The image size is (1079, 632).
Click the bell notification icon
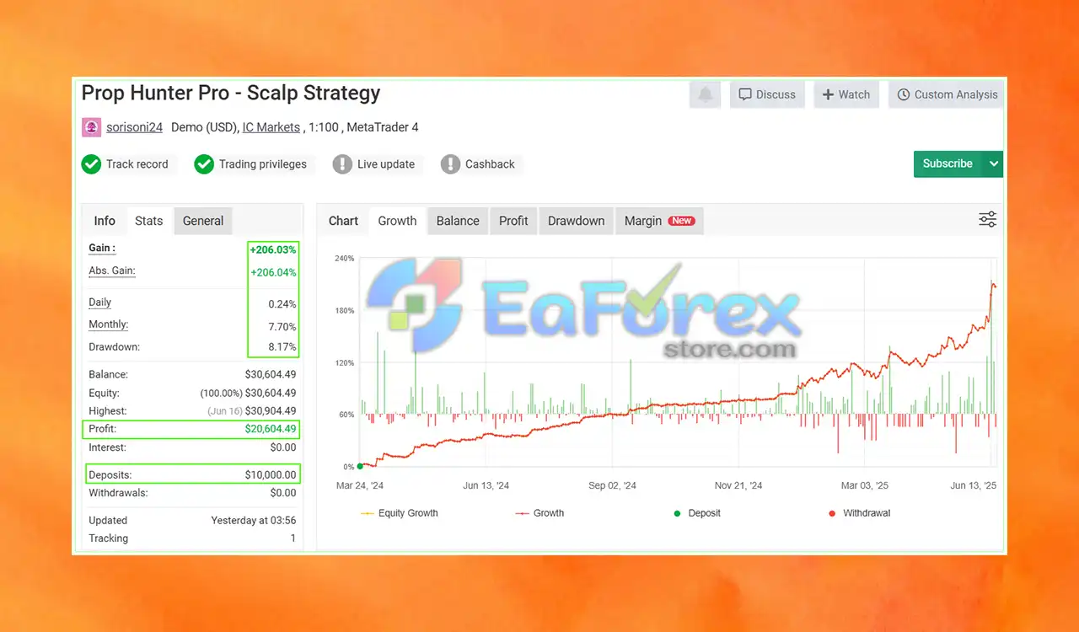pyautogui.click(x=705, y=94)
